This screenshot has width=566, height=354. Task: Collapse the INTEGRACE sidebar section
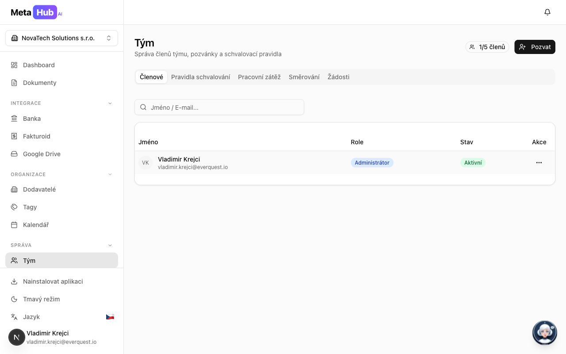110,103
